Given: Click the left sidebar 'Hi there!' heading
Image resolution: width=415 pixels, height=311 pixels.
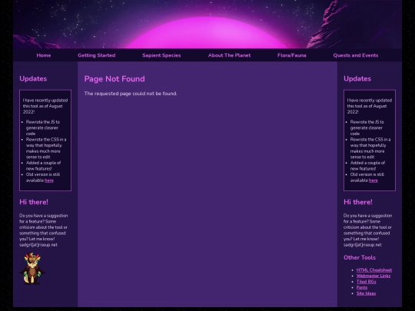Looking at the screenshot, I should 34,202.
